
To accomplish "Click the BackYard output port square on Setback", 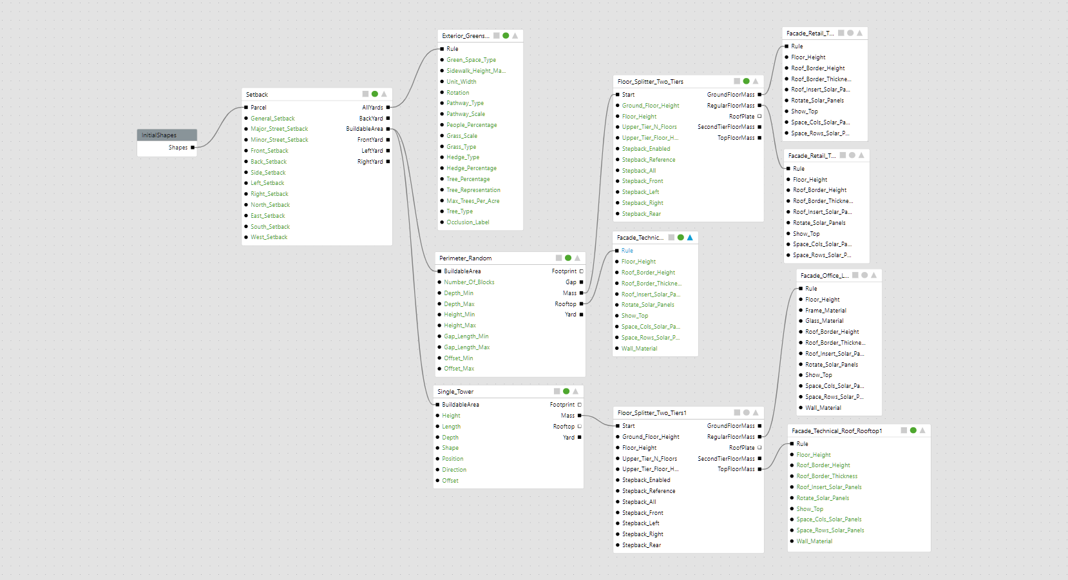I will (388, 119).
